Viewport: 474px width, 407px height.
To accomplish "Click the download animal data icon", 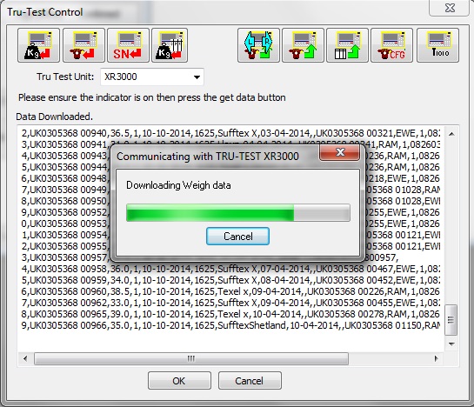I will click(83, 45).
